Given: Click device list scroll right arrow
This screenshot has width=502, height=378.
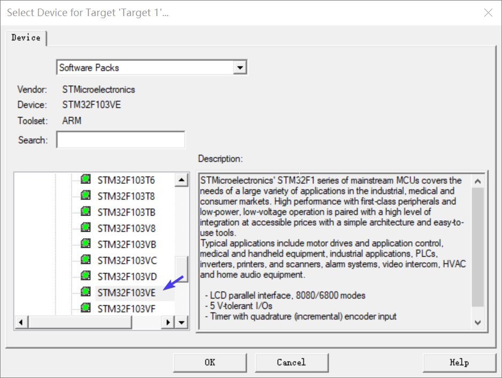Looking at the screenshot, I should (168, 322).
